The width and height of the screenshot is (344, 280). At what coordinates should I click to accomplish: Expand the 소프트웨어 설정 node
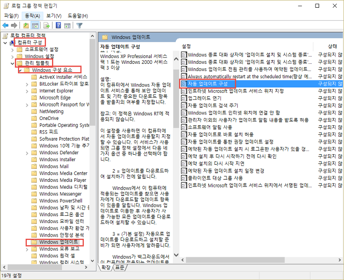point(12,50)
